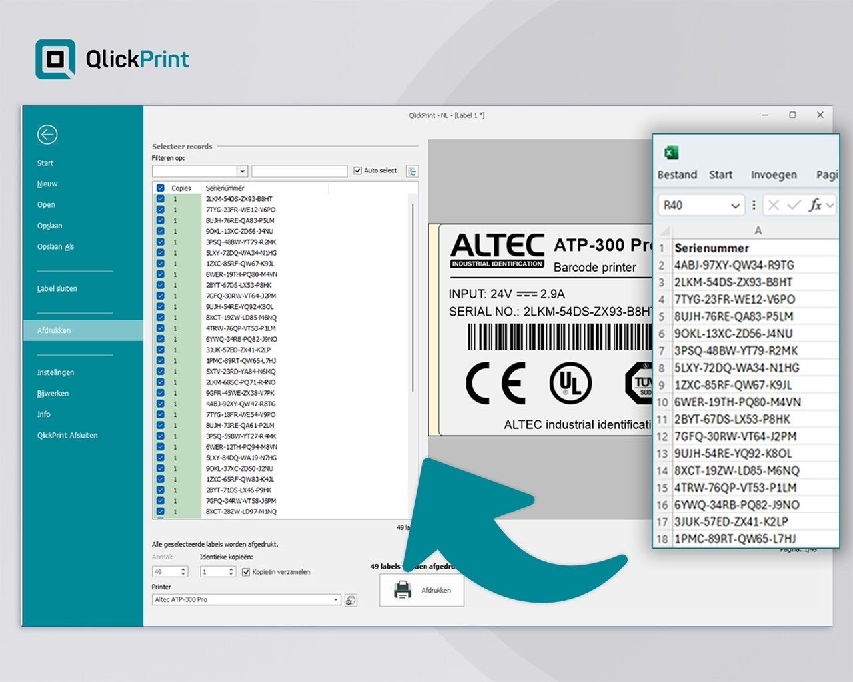The image size is (853, 682).
Task: Click the refresh records icon beside Auto select
Action: pyautogui.click(x=412, y=171)
